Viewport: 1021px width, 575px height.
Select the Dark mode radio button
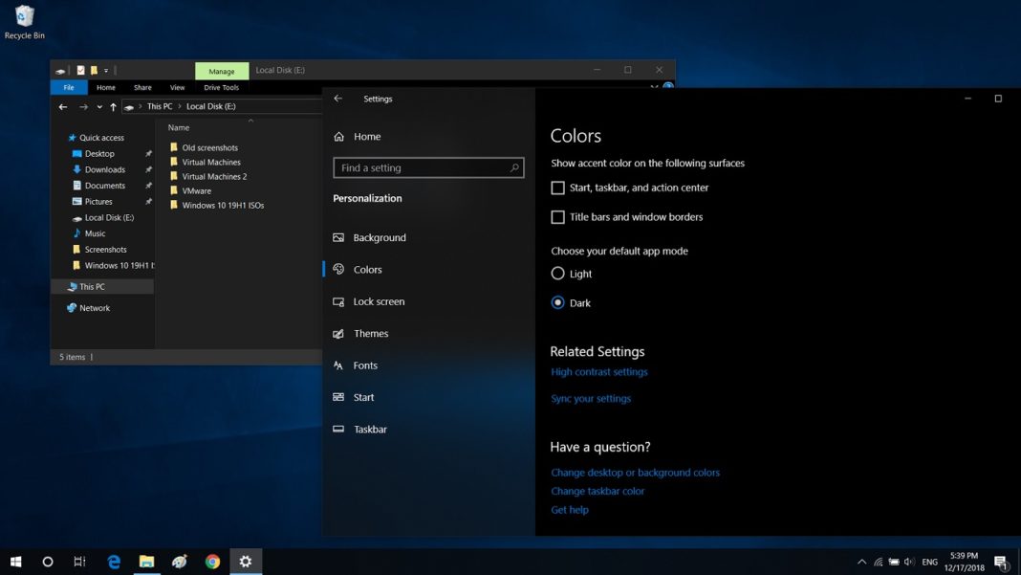tap(557, 302)
